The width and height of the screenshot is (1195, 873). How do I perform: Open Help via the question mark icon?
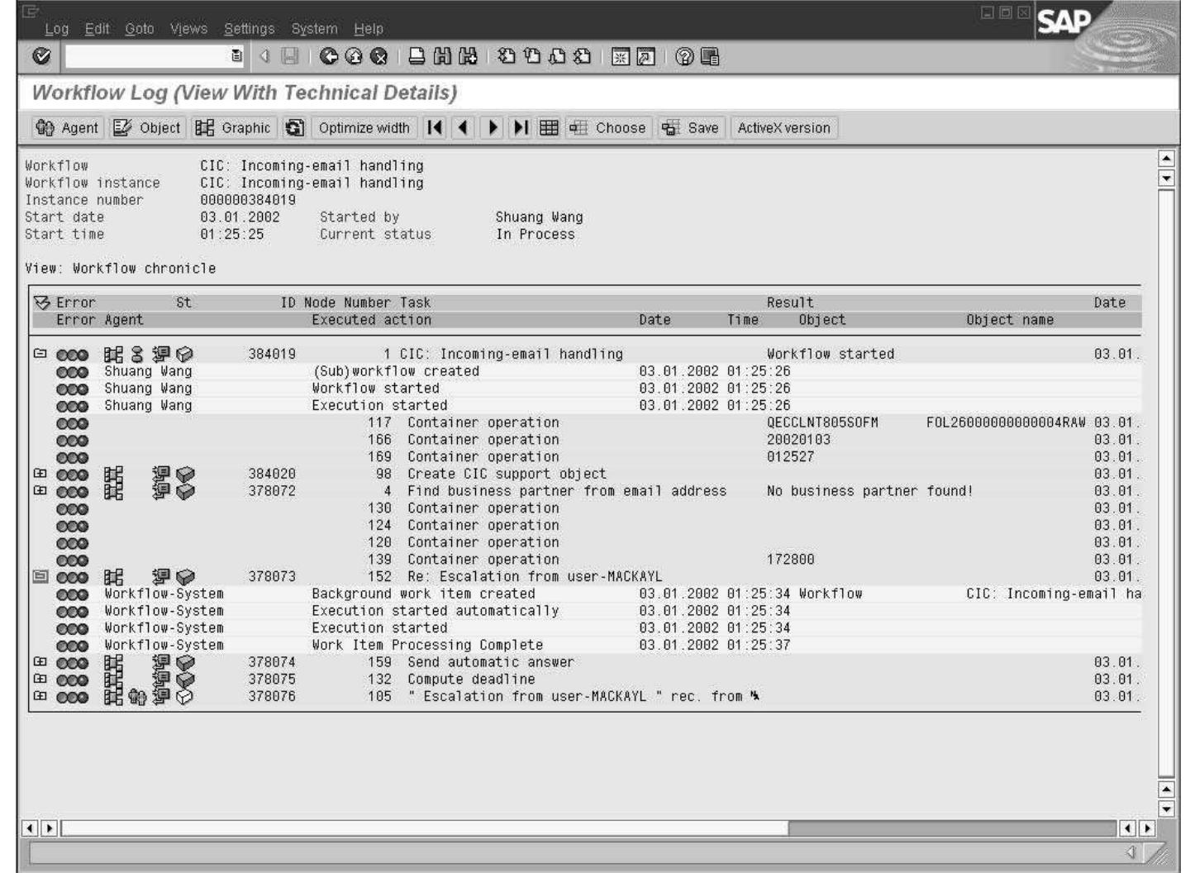(683, 57)
